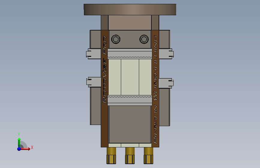Select the left socket head cap screw

116,39
